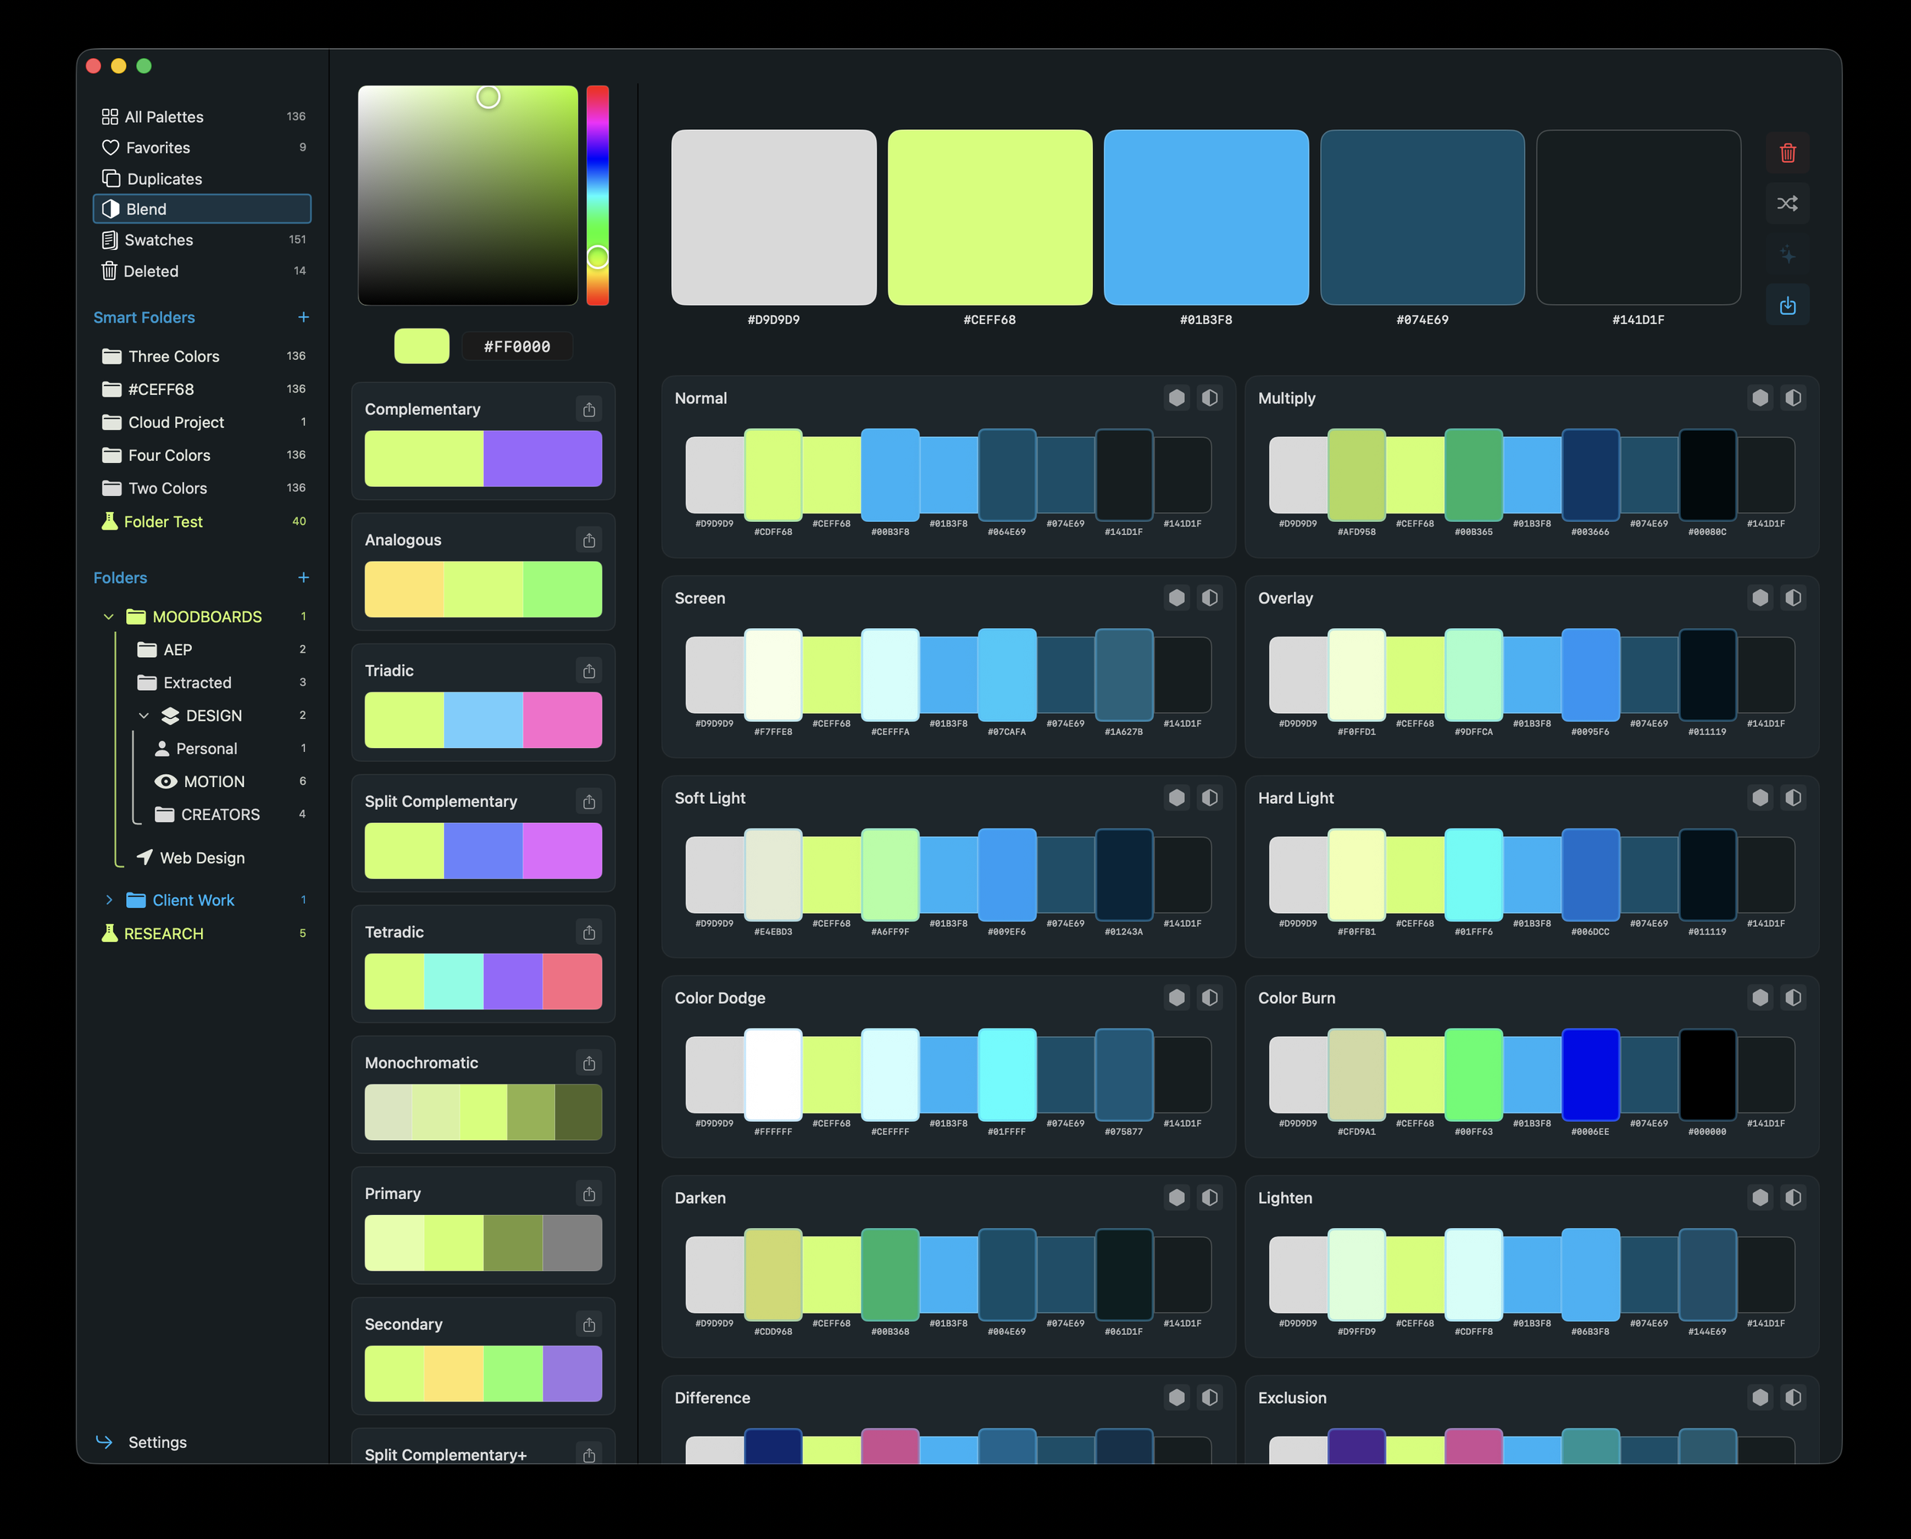1911x1539 pixels.
Task: Click the shuffle colors icon
Action: point(1787,204)
